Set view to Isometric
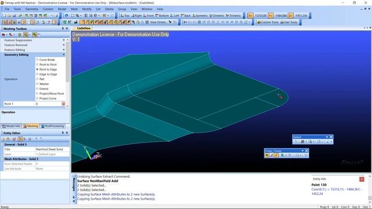372x209 pixels. 200,16
